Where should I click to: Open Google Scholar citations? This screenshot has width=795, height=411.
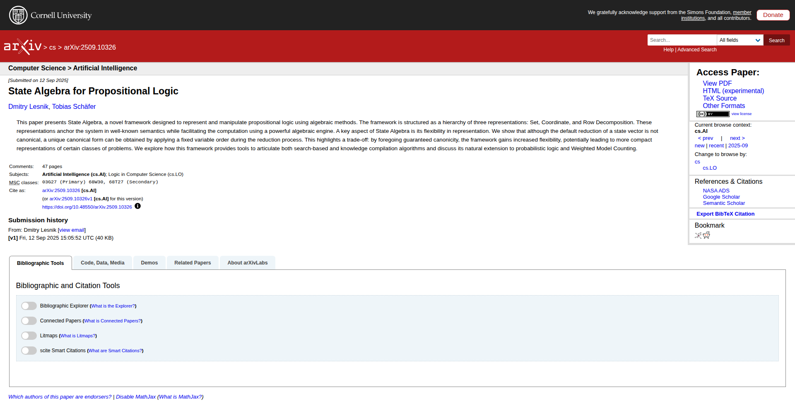721,197
